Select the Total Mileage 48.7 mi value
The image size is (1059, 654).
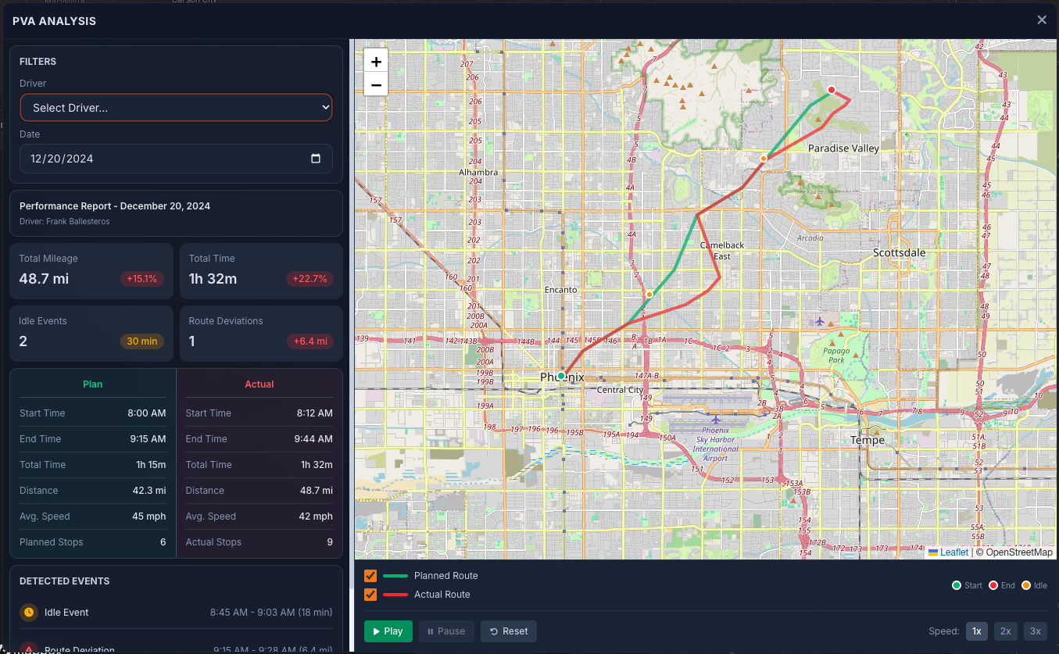(44, 278)
